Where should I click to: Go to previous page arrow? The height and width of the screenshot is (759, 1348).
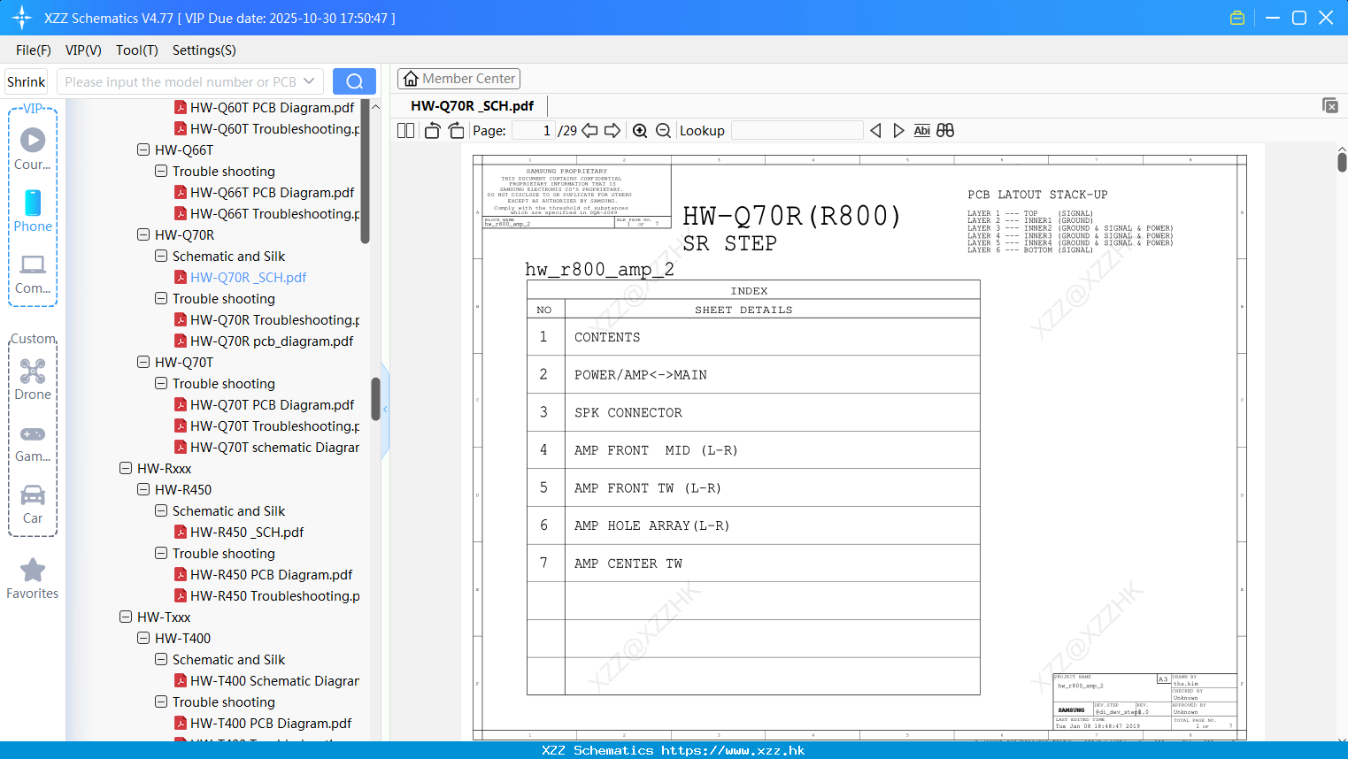click(x=589, y=131)
